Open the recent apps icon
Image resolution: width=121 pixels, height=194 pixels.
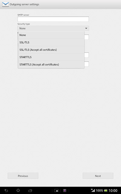pyautogui.click(x=30, y=191)
